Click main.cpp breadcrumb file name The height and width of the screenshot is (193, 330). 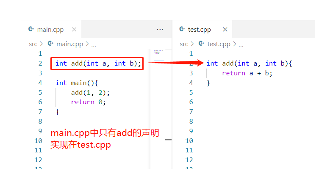(69, 44)
